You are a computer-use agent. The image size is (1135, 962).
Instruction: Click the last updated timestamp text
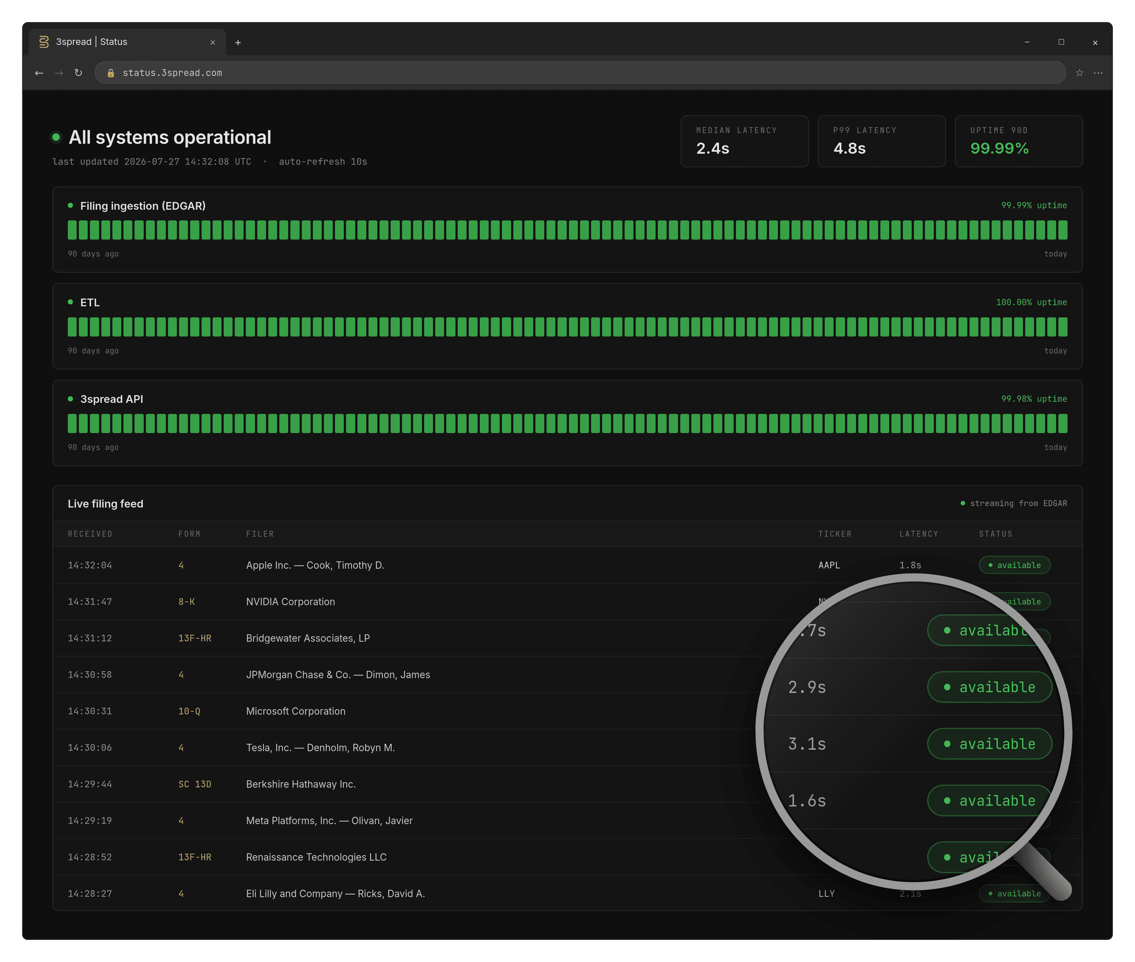point(151,162)
